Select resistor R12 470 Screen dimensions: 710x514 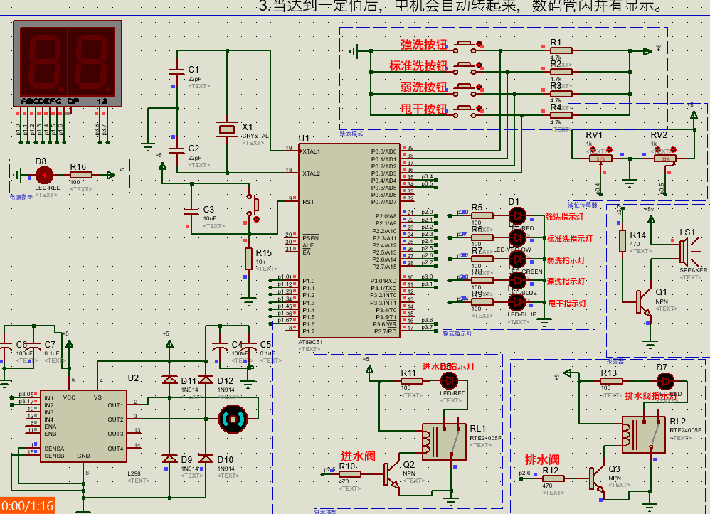[553, 478]
